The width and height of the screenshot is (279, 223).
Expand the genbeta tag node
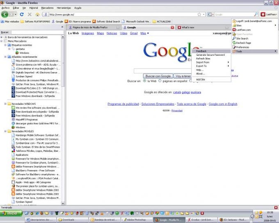[x=9, y=49]
